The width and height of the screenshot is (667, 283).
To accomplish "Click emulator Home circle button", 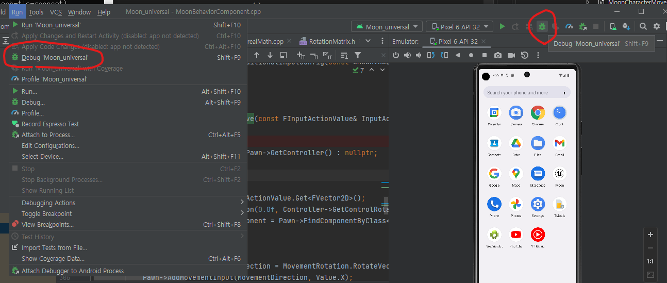I will pyautogui.click(x=471, y=55).
